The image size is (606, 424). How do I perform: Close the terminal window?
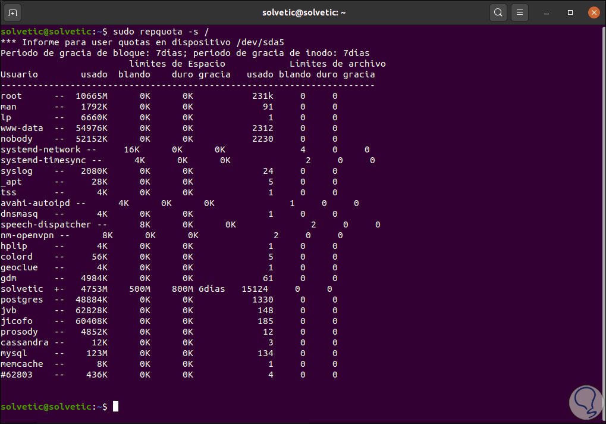click(594, 13)
